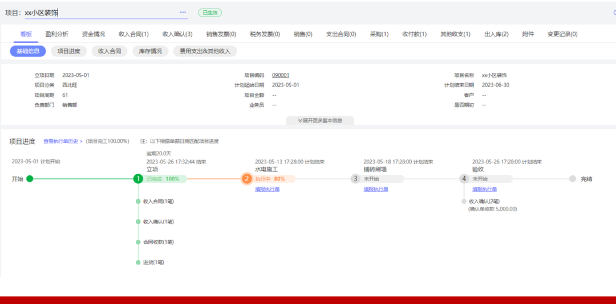The width and height of the screenshot is (616, 304).
Task: Select step 2 水电施工 milestone circle
Action: click(246, 179)
